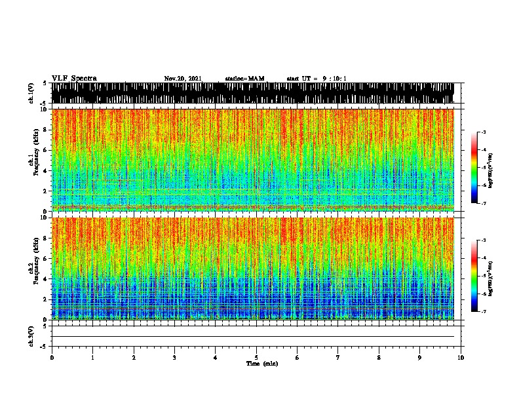This screenshot has width=519, height=401.
Task: Click the "VLF Spectra" title text
Action: [74, 79]
